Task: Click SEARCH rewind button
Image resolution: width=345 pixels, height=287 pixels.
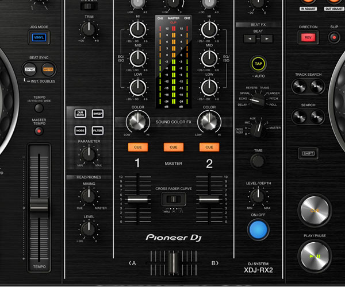Action: (x=300, y=117)
